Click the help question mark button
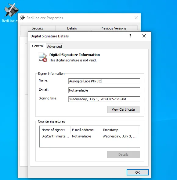Image resolution: width=177 pixels, height=180 pixels. pyautogui.click(x=130, y=36)
